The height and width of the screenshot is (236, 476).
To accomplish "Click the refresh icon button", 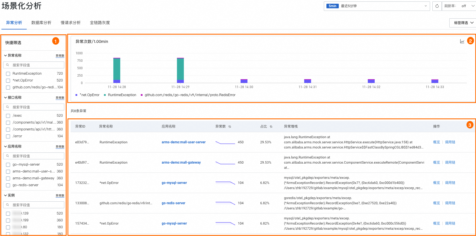I will [x=437, y=6].
